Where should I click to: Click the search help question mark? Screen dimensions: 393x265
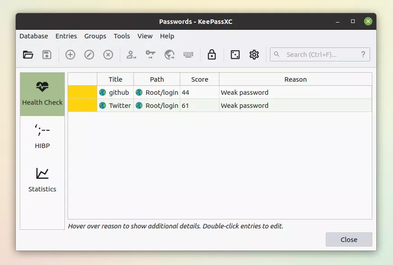(363, 54)
